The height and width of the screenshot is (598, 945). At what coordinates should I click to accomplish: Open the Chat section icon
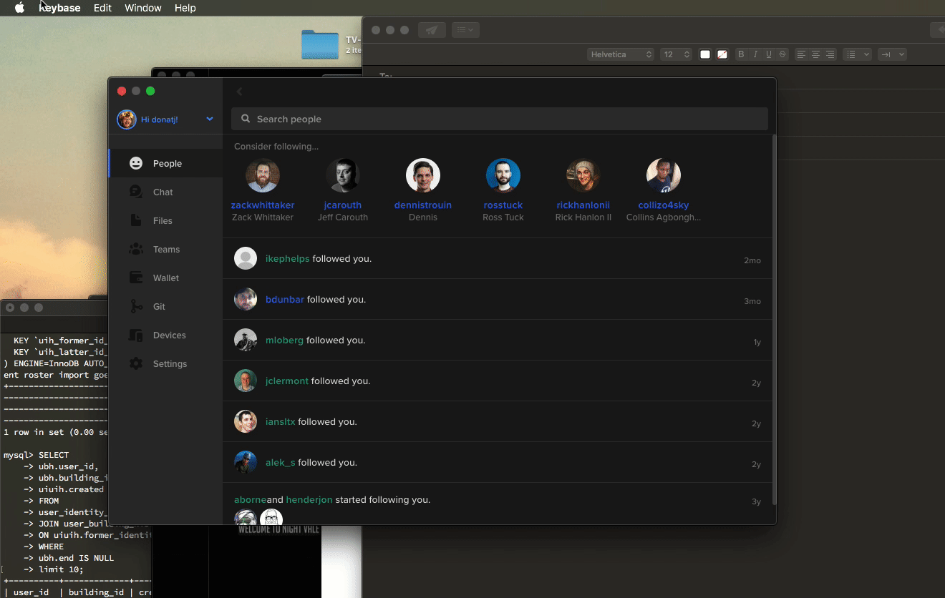(136, 192)
